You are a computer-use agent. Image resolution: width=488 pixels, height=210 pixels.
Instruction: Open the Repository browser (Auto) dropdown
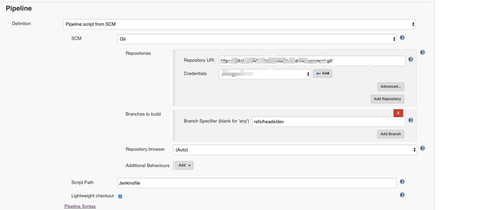(x=295, y=150)
